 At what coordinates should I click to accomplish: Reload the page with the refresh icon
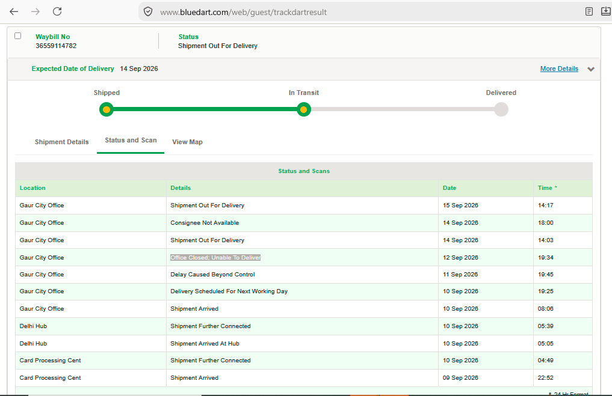click(57, 11)
